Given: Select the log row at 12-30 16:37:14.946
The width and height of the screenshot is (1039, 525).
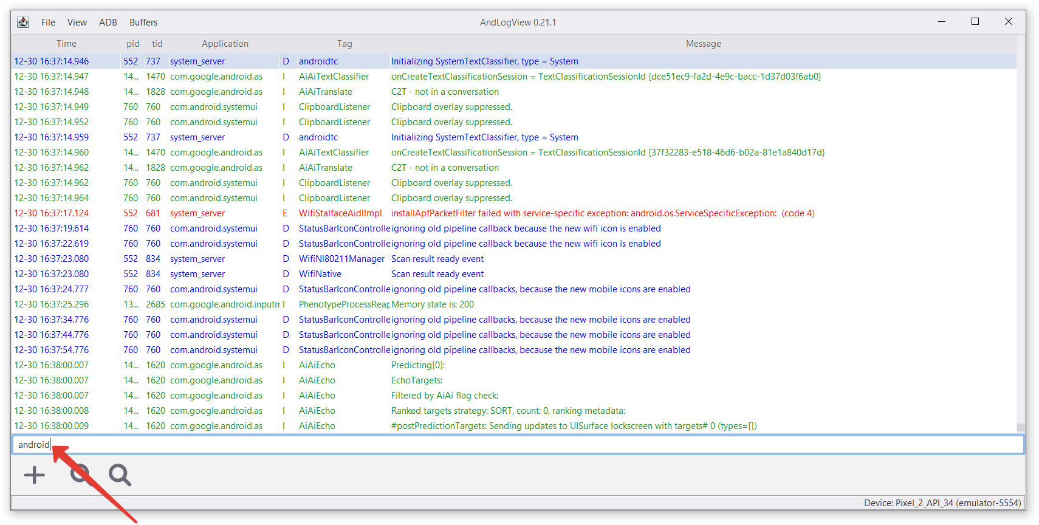Looking at the screenshot, I should (514, 61).
